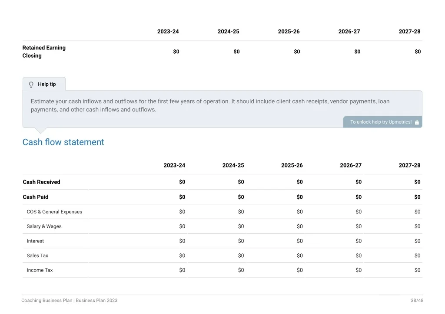Screen dimensions: 445x314
Task: Select the COS & General Expenses row
Action: [x=222, y=212]
